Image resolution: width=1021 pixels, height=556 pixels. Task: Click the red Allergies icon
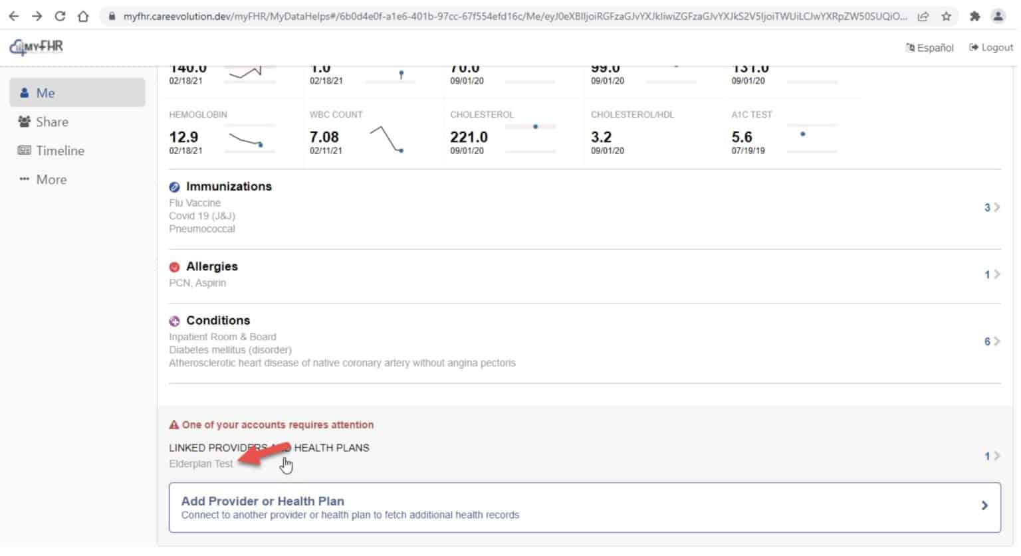[175, 268]
